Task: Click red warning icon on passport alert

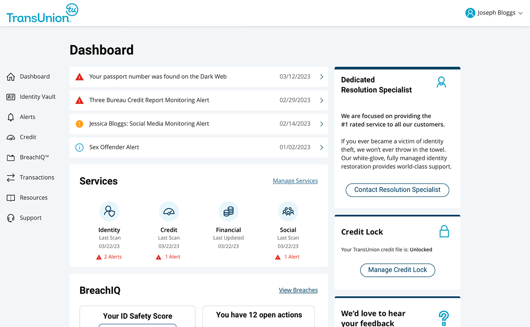Action: pos(79,77)
